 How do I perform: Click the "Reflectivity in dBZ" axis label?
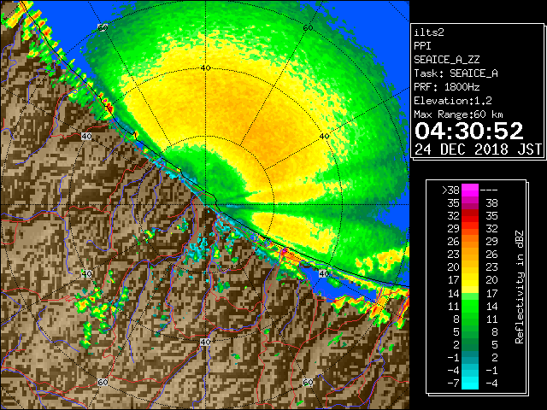[519, 287]
